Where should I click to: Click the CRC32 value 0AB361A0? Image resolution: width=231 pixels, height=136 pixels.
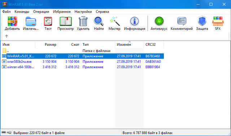(x=153, y=62)
